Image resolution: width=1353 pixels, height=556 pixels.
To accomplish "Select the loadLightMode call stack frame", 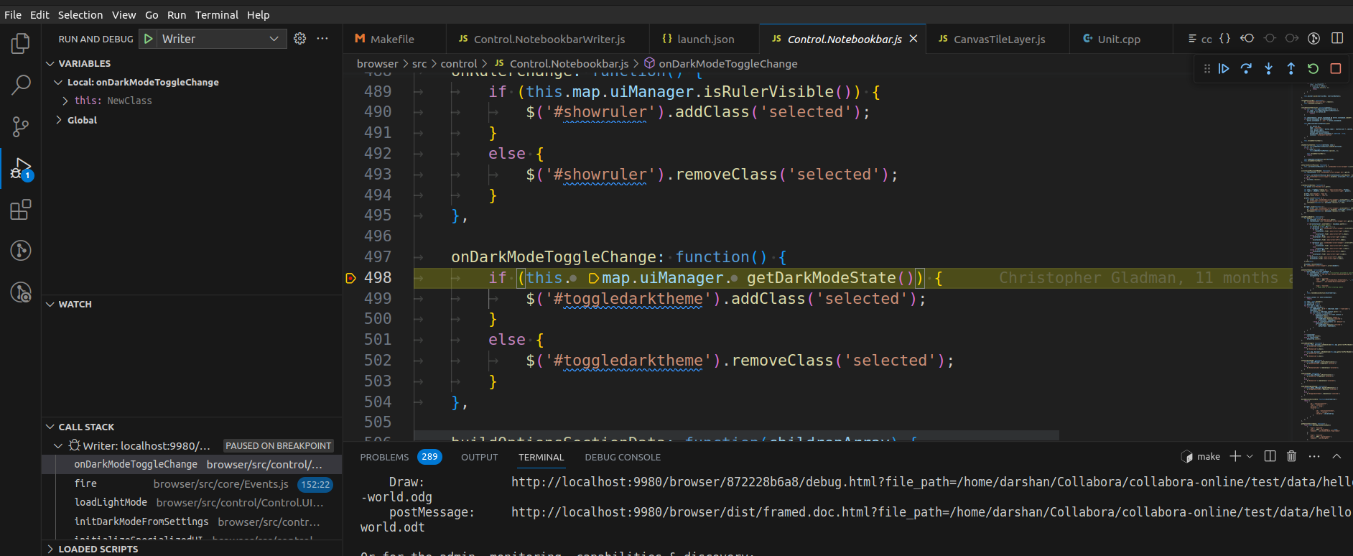I will pyautogui.click(x=192, y=503).
